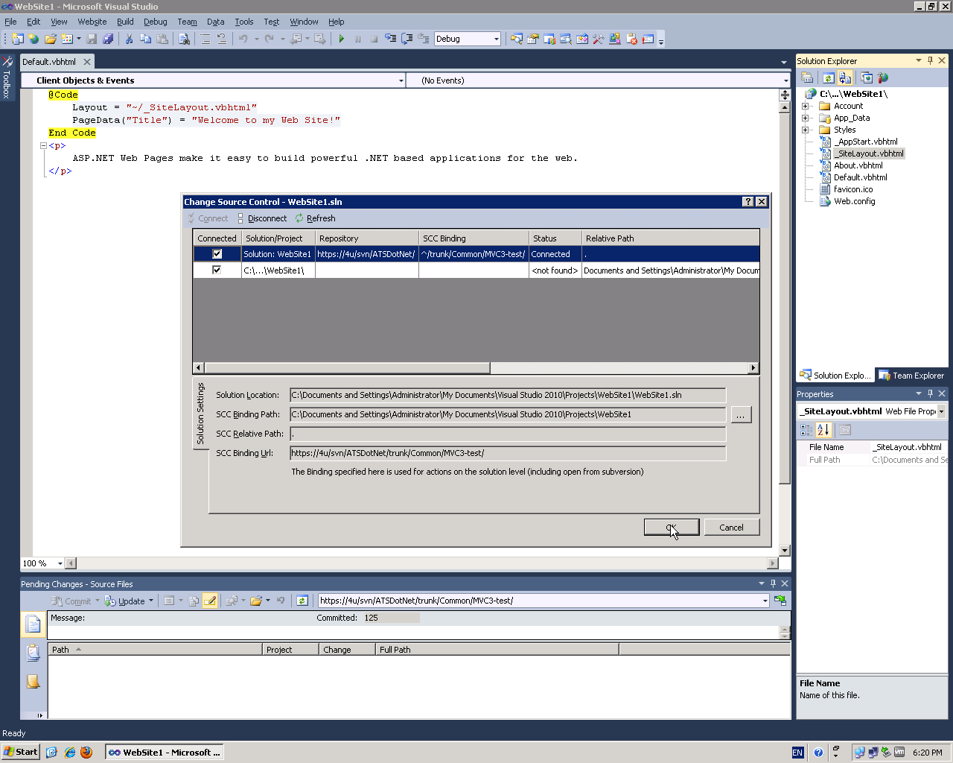Select Alphabetical sort in Properties panel

pyautogui.click(x=823, y=430)
